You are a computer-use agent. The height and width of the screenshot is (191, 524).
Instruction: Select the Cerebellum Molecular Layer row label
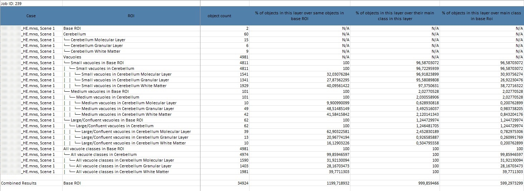[98, 40]
